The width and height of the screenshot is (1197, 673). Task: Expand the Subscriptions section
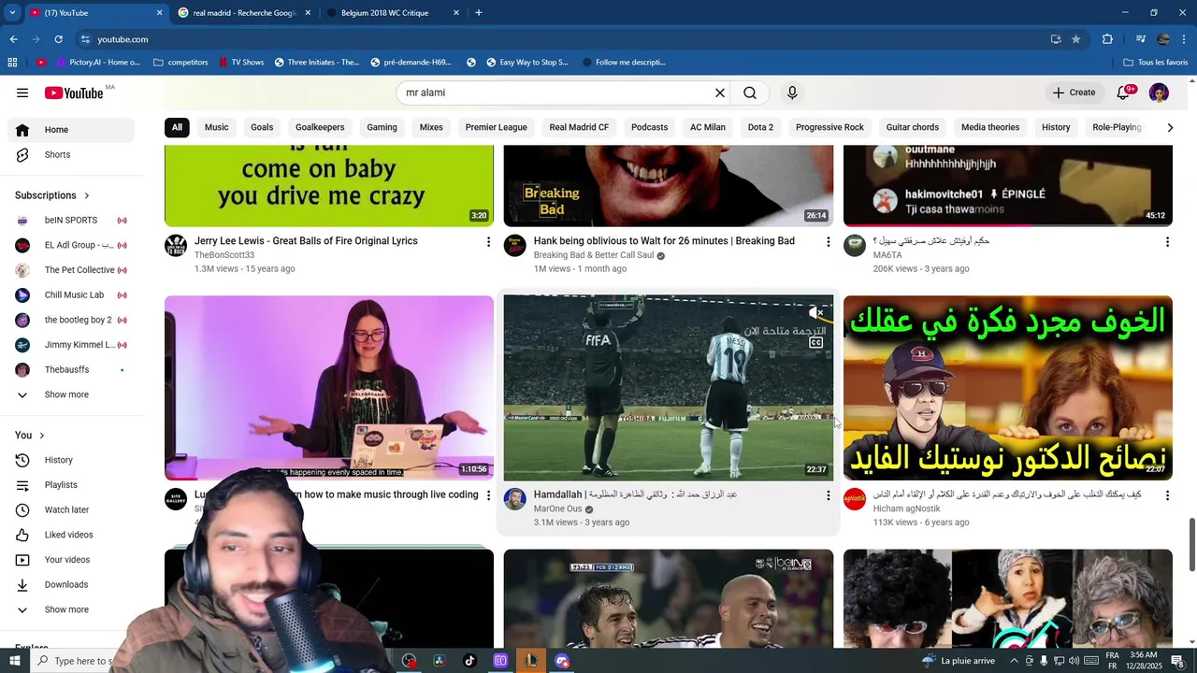pos(52,195)
